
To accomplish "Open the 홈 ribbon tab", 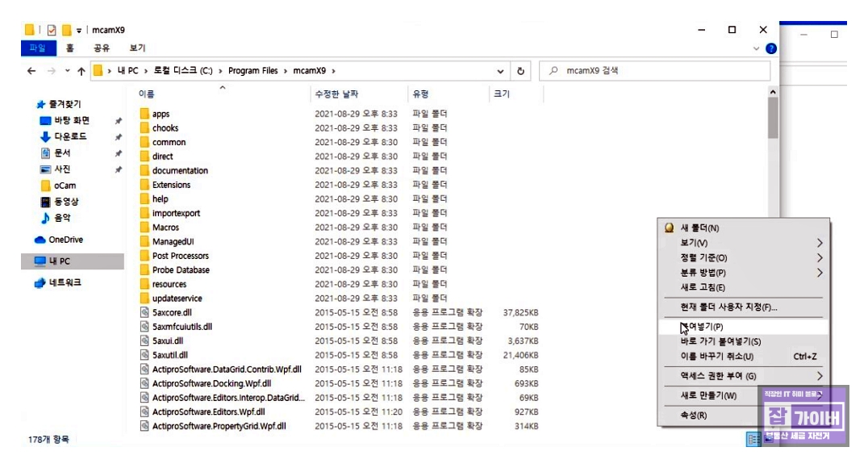I will click(x=69, y=48).
